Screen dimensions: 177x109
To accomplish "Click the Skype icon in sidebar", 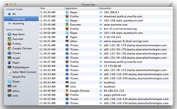I will point(9,81).
